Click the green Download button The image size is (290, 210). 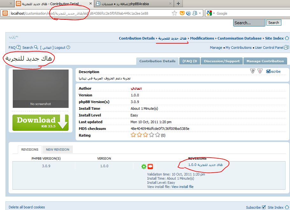click(x=41, y=123)
